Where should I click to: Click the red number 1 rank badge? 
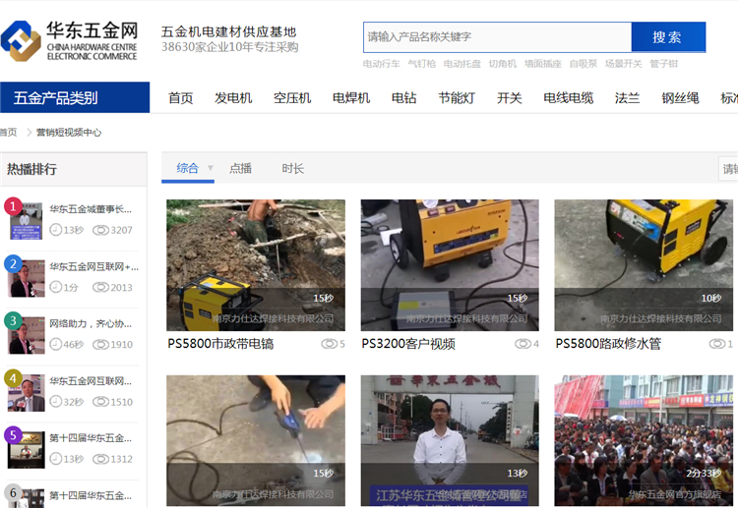click(13, 206)
